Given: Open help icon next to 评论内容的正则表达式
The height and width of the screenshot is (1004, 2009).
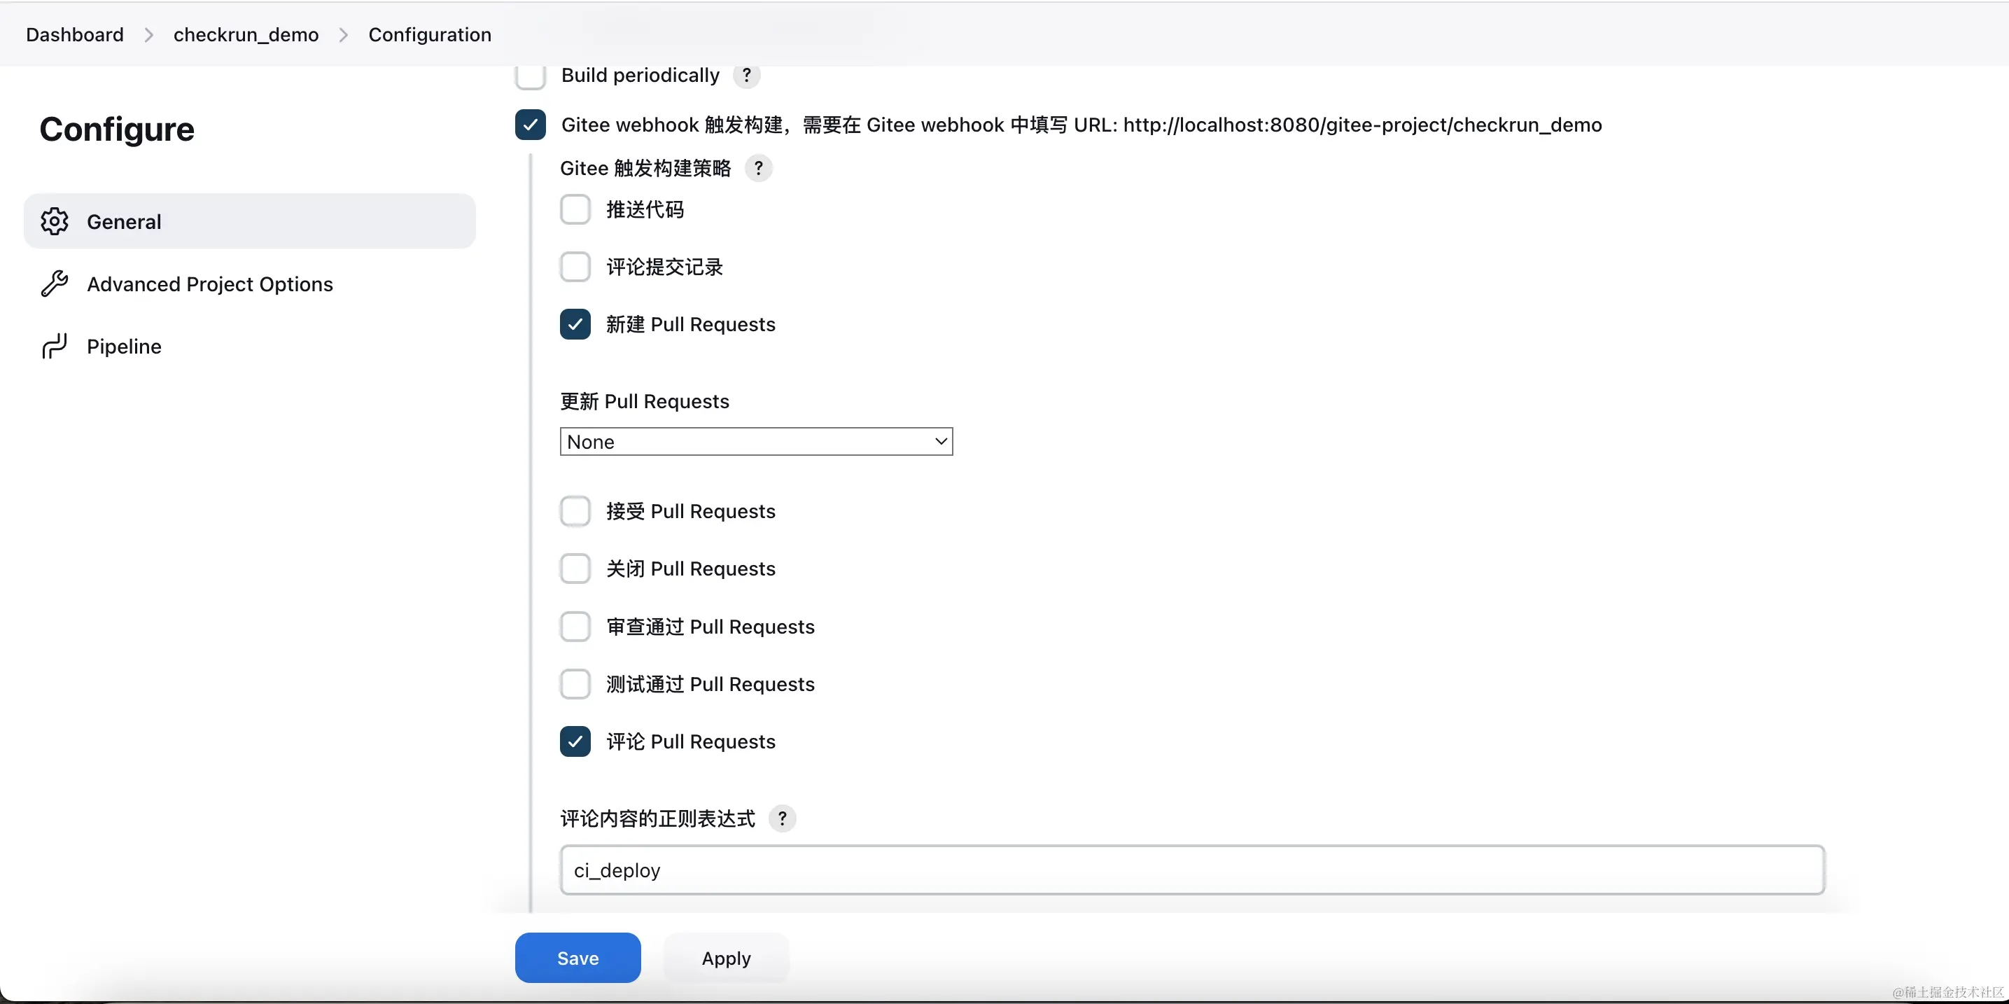Looking at the screenshot, I should (783, 818).
